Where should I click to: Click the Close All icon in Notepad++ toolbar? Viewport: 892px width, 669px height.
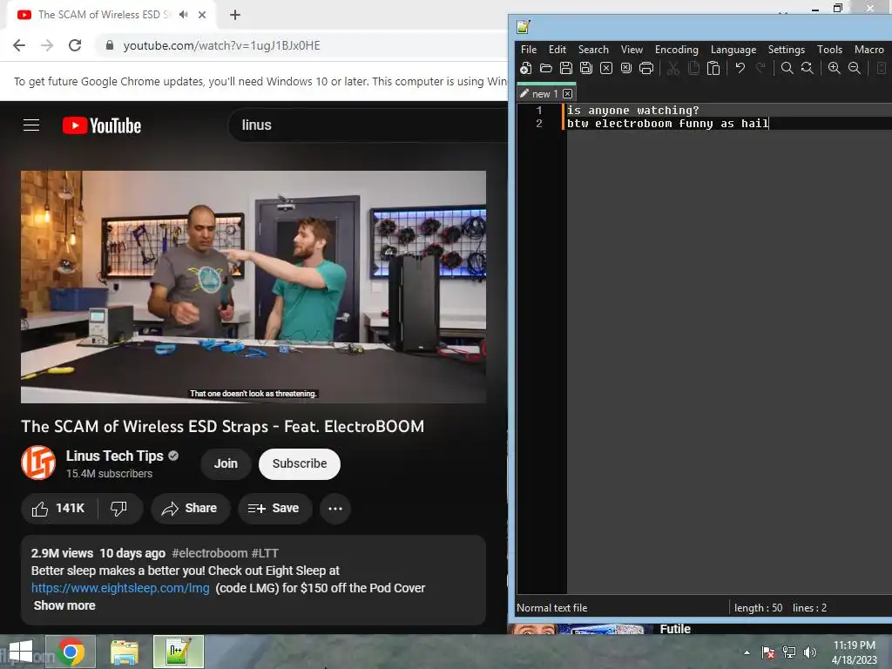(625, 68)
